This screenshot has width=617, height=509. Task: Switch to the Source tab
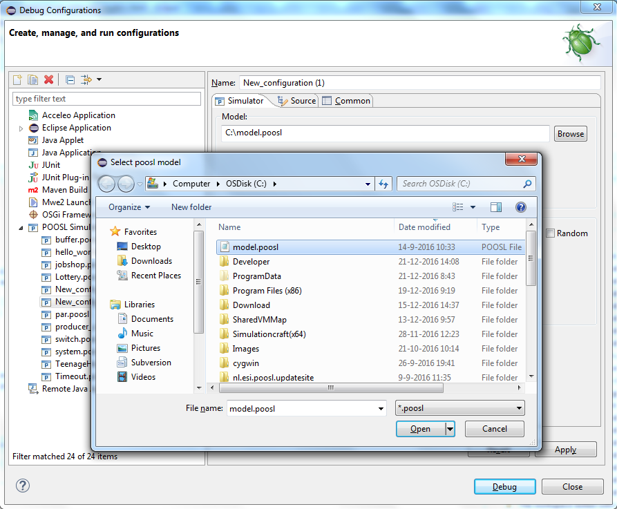click(296, 101)
